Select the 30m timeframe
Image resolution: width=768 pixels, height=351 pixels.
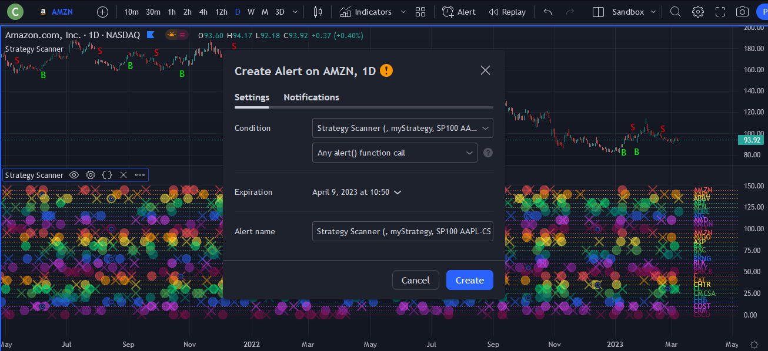click(x=153, y=12)
